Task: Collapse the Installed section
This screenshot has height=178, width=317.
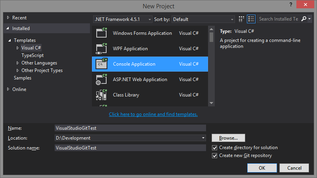Action: click(8, 28)
